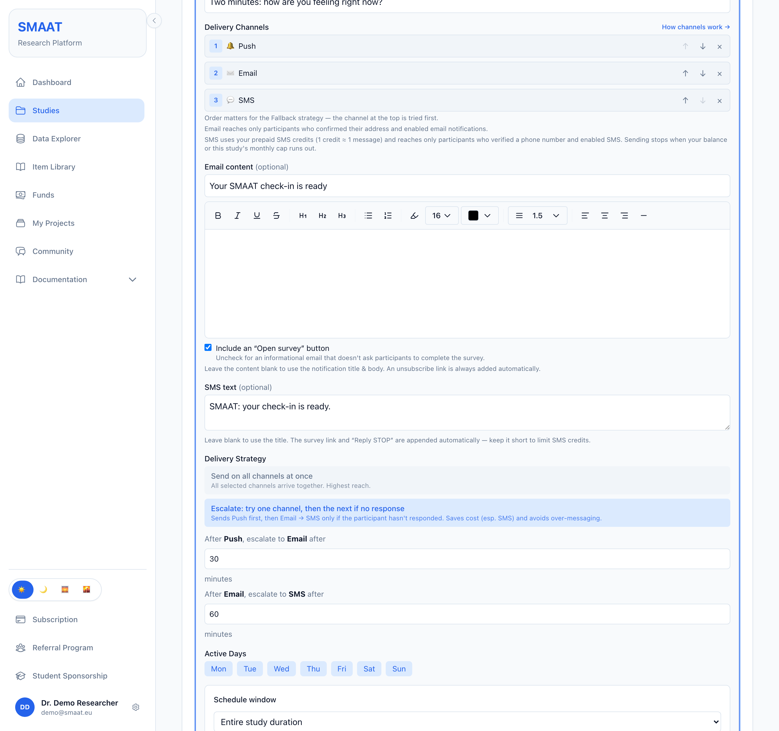Open font size 16 dropdown

pyautogui.click(x=442, y=216)
